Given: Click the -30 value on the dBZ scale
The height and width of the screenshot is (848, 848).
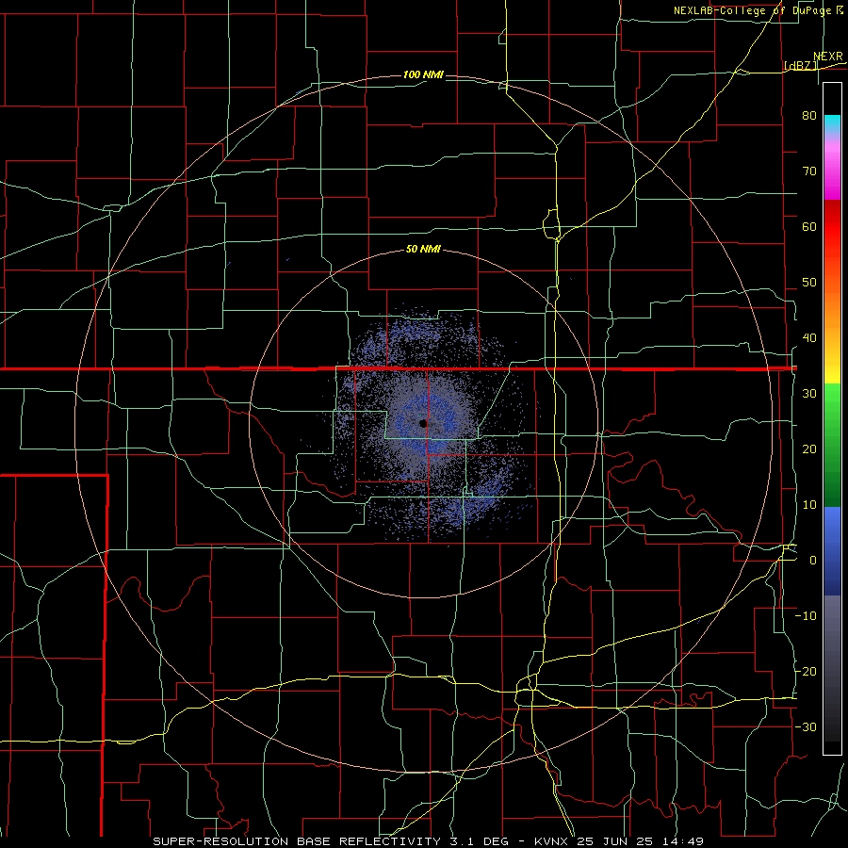Looking at the screenshot, I should click(x=806, y=727).
